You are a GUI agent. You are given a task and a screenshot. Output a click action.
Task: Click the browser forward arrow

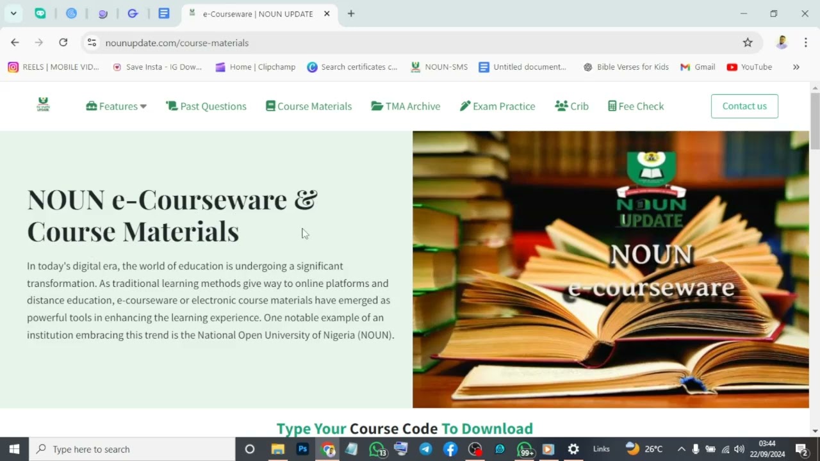39,43
